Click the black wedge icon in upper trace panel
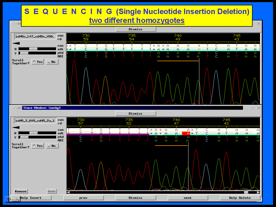 tap(16, 43)
